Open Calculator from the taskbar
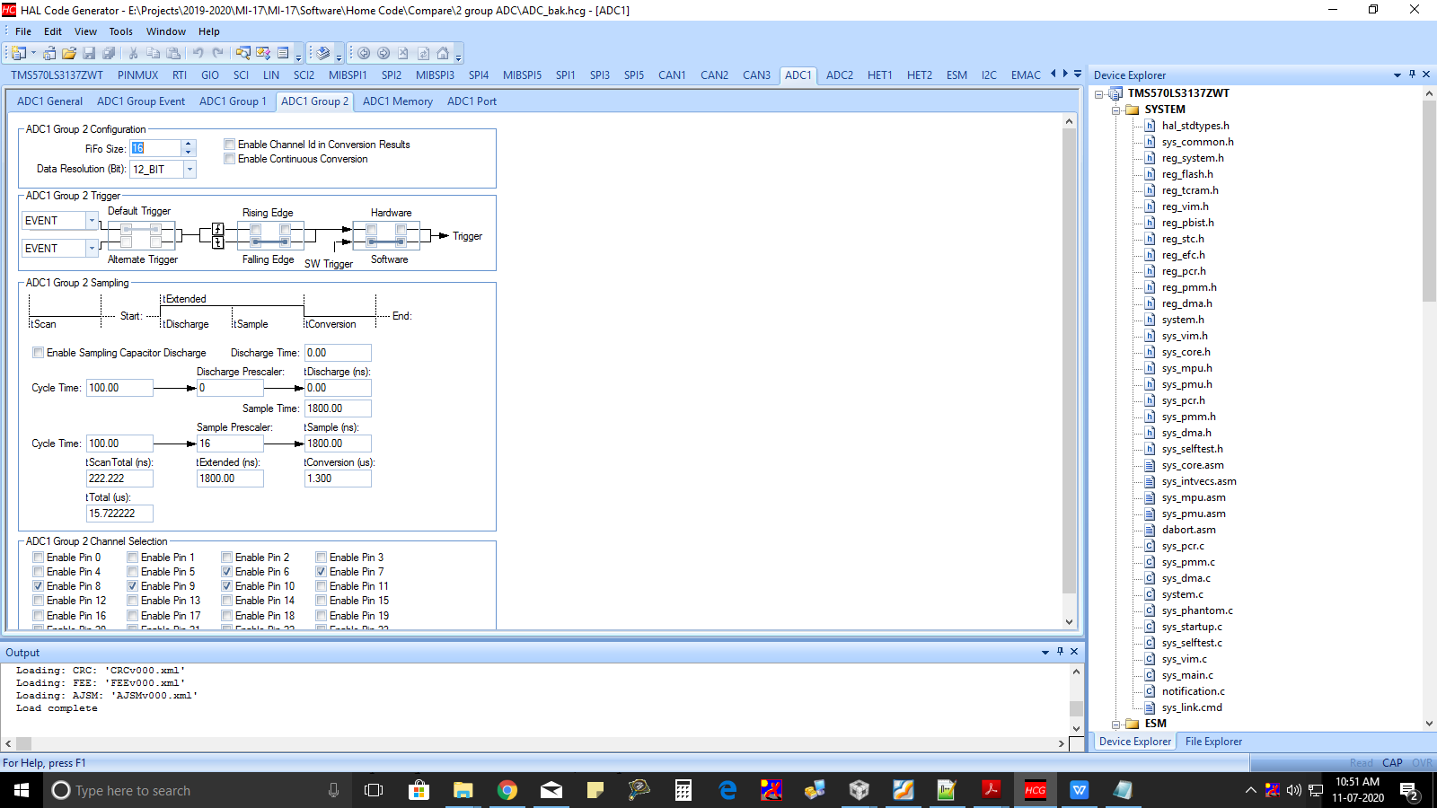Screen dimensions: 1437x808 (x=683, y=790)
